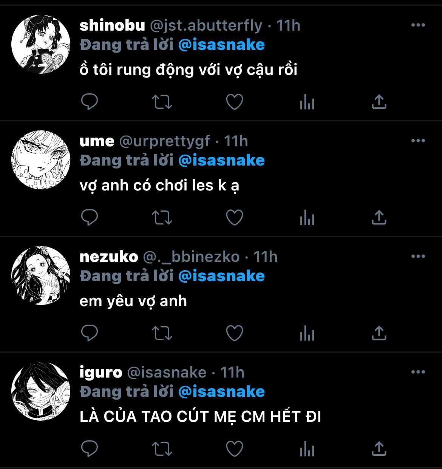Image resolution: width=442 pixels, height=469 pixels.
Task: Share nezuko's tweet
Action: pos(379,333)
